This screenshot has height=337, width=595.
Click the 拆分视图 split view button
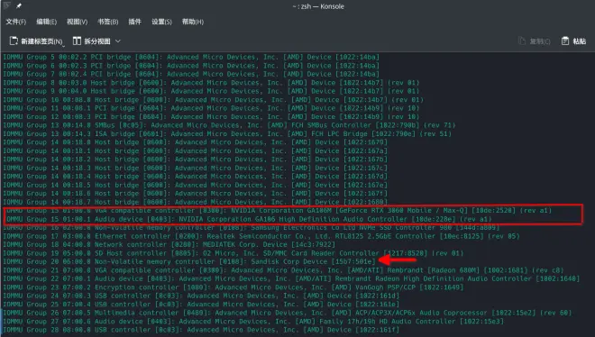(x=92, y=41)
